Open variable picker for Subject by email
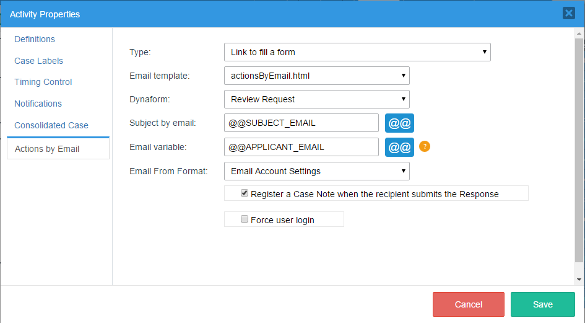The height and width of the screenshot is (323, 585). point(399,123)
